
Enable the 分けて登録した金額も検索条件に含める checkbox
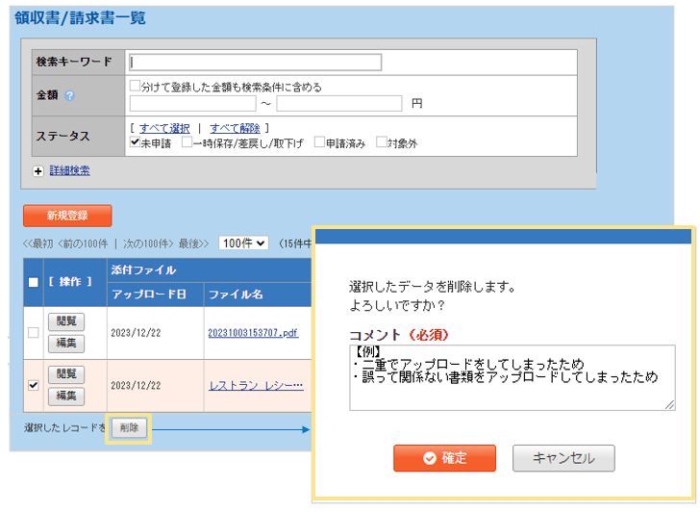[x=136, y=87]
